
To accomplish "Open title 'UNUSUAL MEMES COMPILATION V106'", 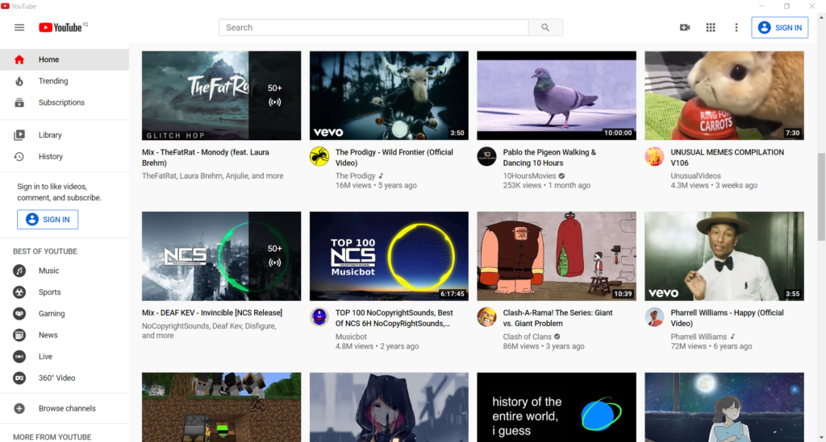I will coord(727,157).
